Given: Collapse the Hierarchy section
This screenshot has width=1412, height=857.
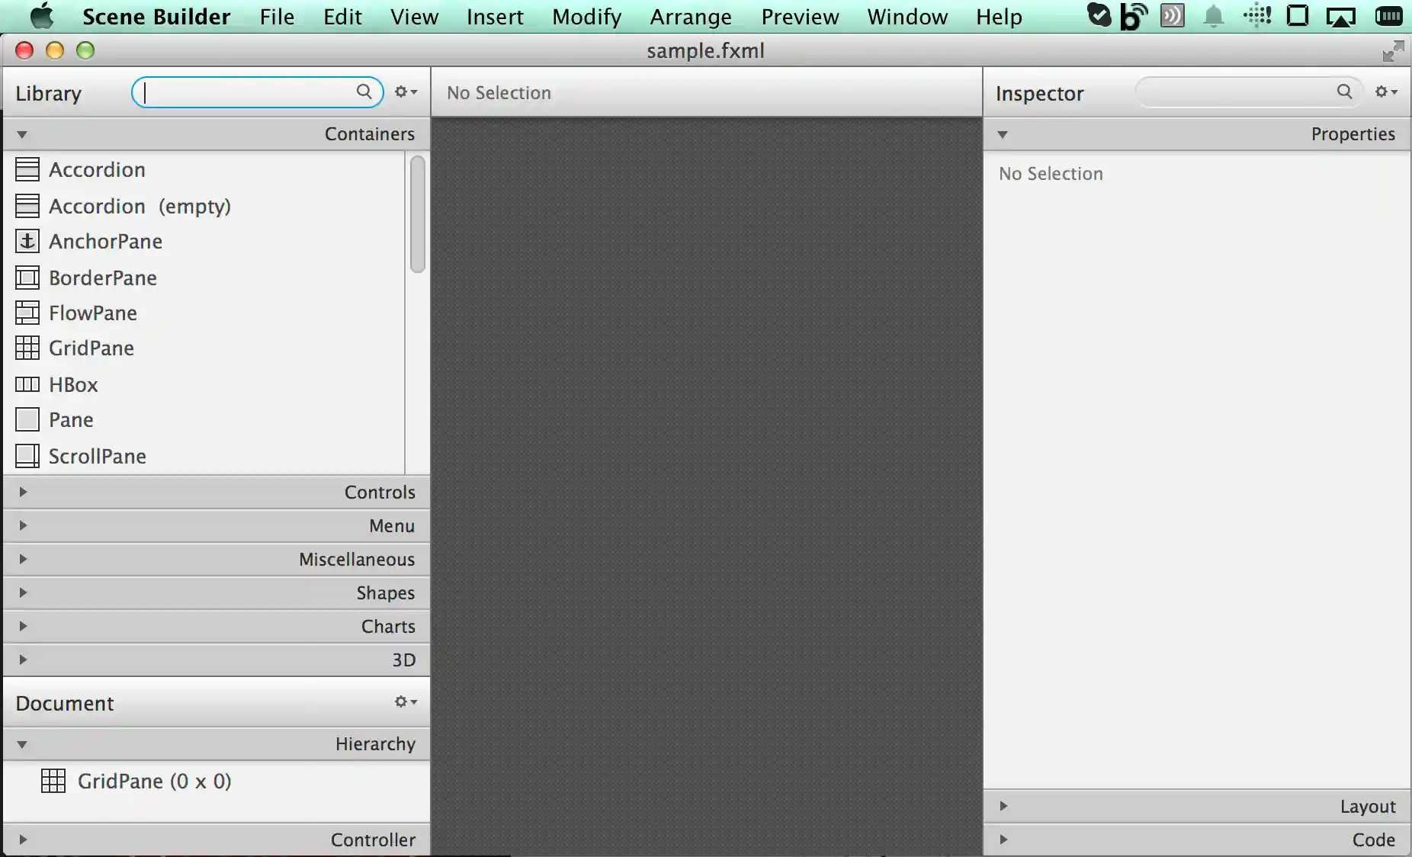Looking at the screenshot, I should pyautogui.click(x=22, y=744).
